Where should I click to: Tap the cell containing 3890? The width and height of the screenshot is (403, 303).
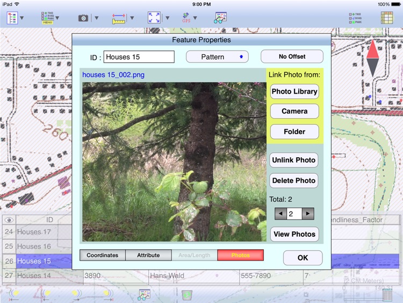pos(116,276)
